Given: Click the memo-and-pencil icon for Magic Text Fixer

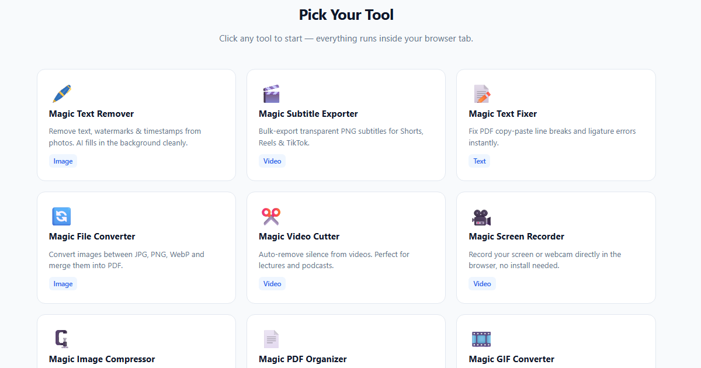Looking at the screenshot, I should tap(481, 93).
